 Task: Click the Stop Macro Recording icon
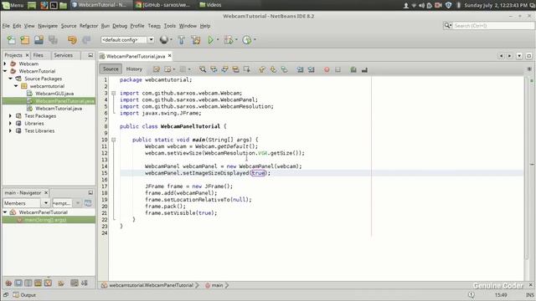click(x=338, y=69)
